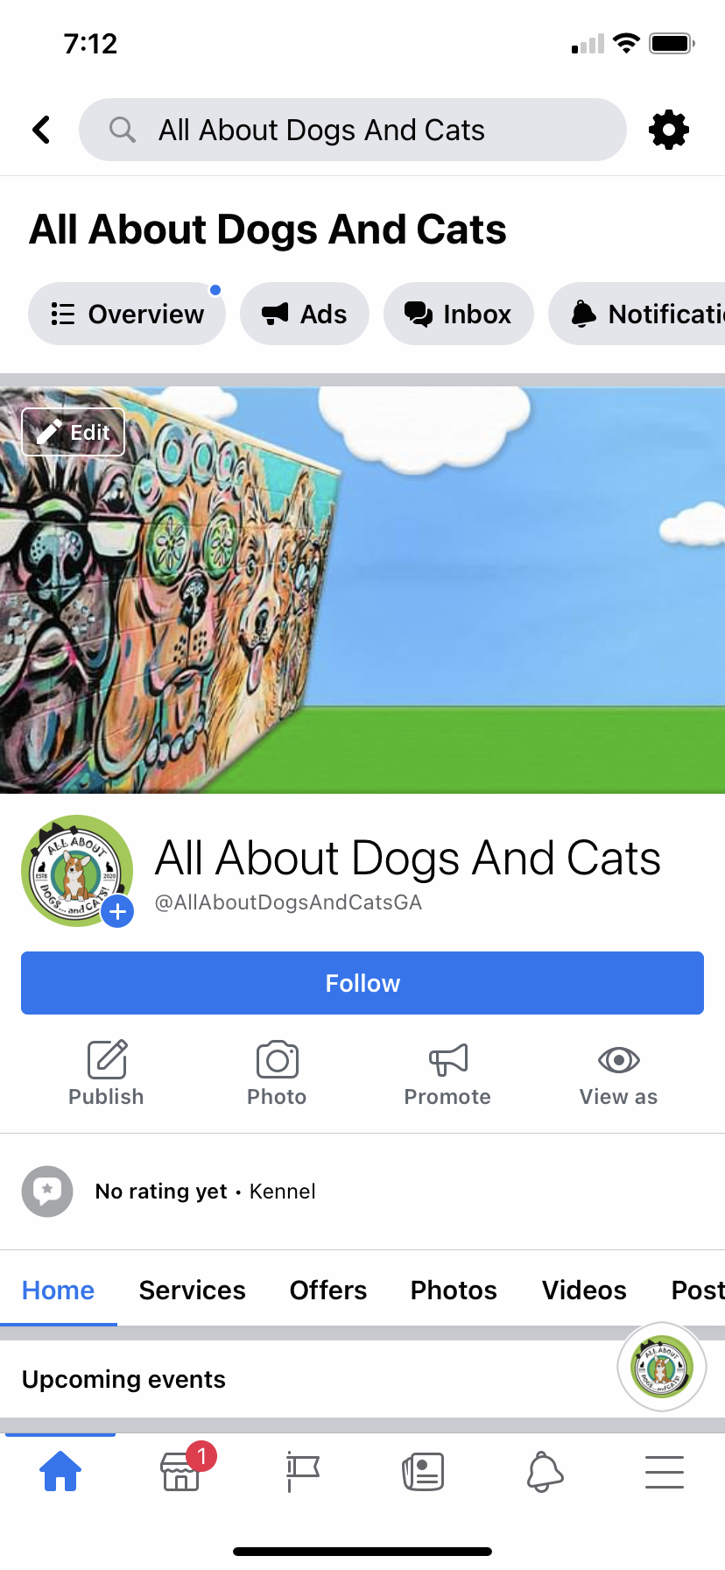Open the Inbox pill button
The image size is (725, 1570).
tap(459, 314)
